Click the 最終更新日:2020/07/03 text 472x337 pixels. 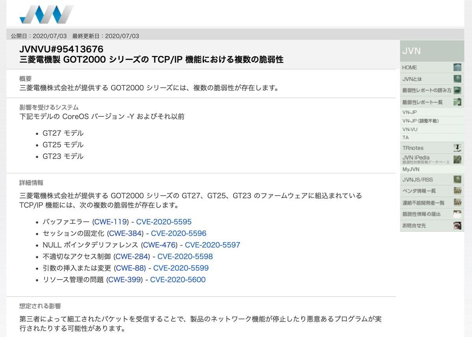(x=106, y=36)
